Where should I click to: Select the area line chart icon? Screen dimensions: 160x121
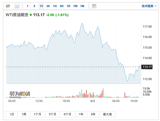pyautogui.click(x=17, y=6)
